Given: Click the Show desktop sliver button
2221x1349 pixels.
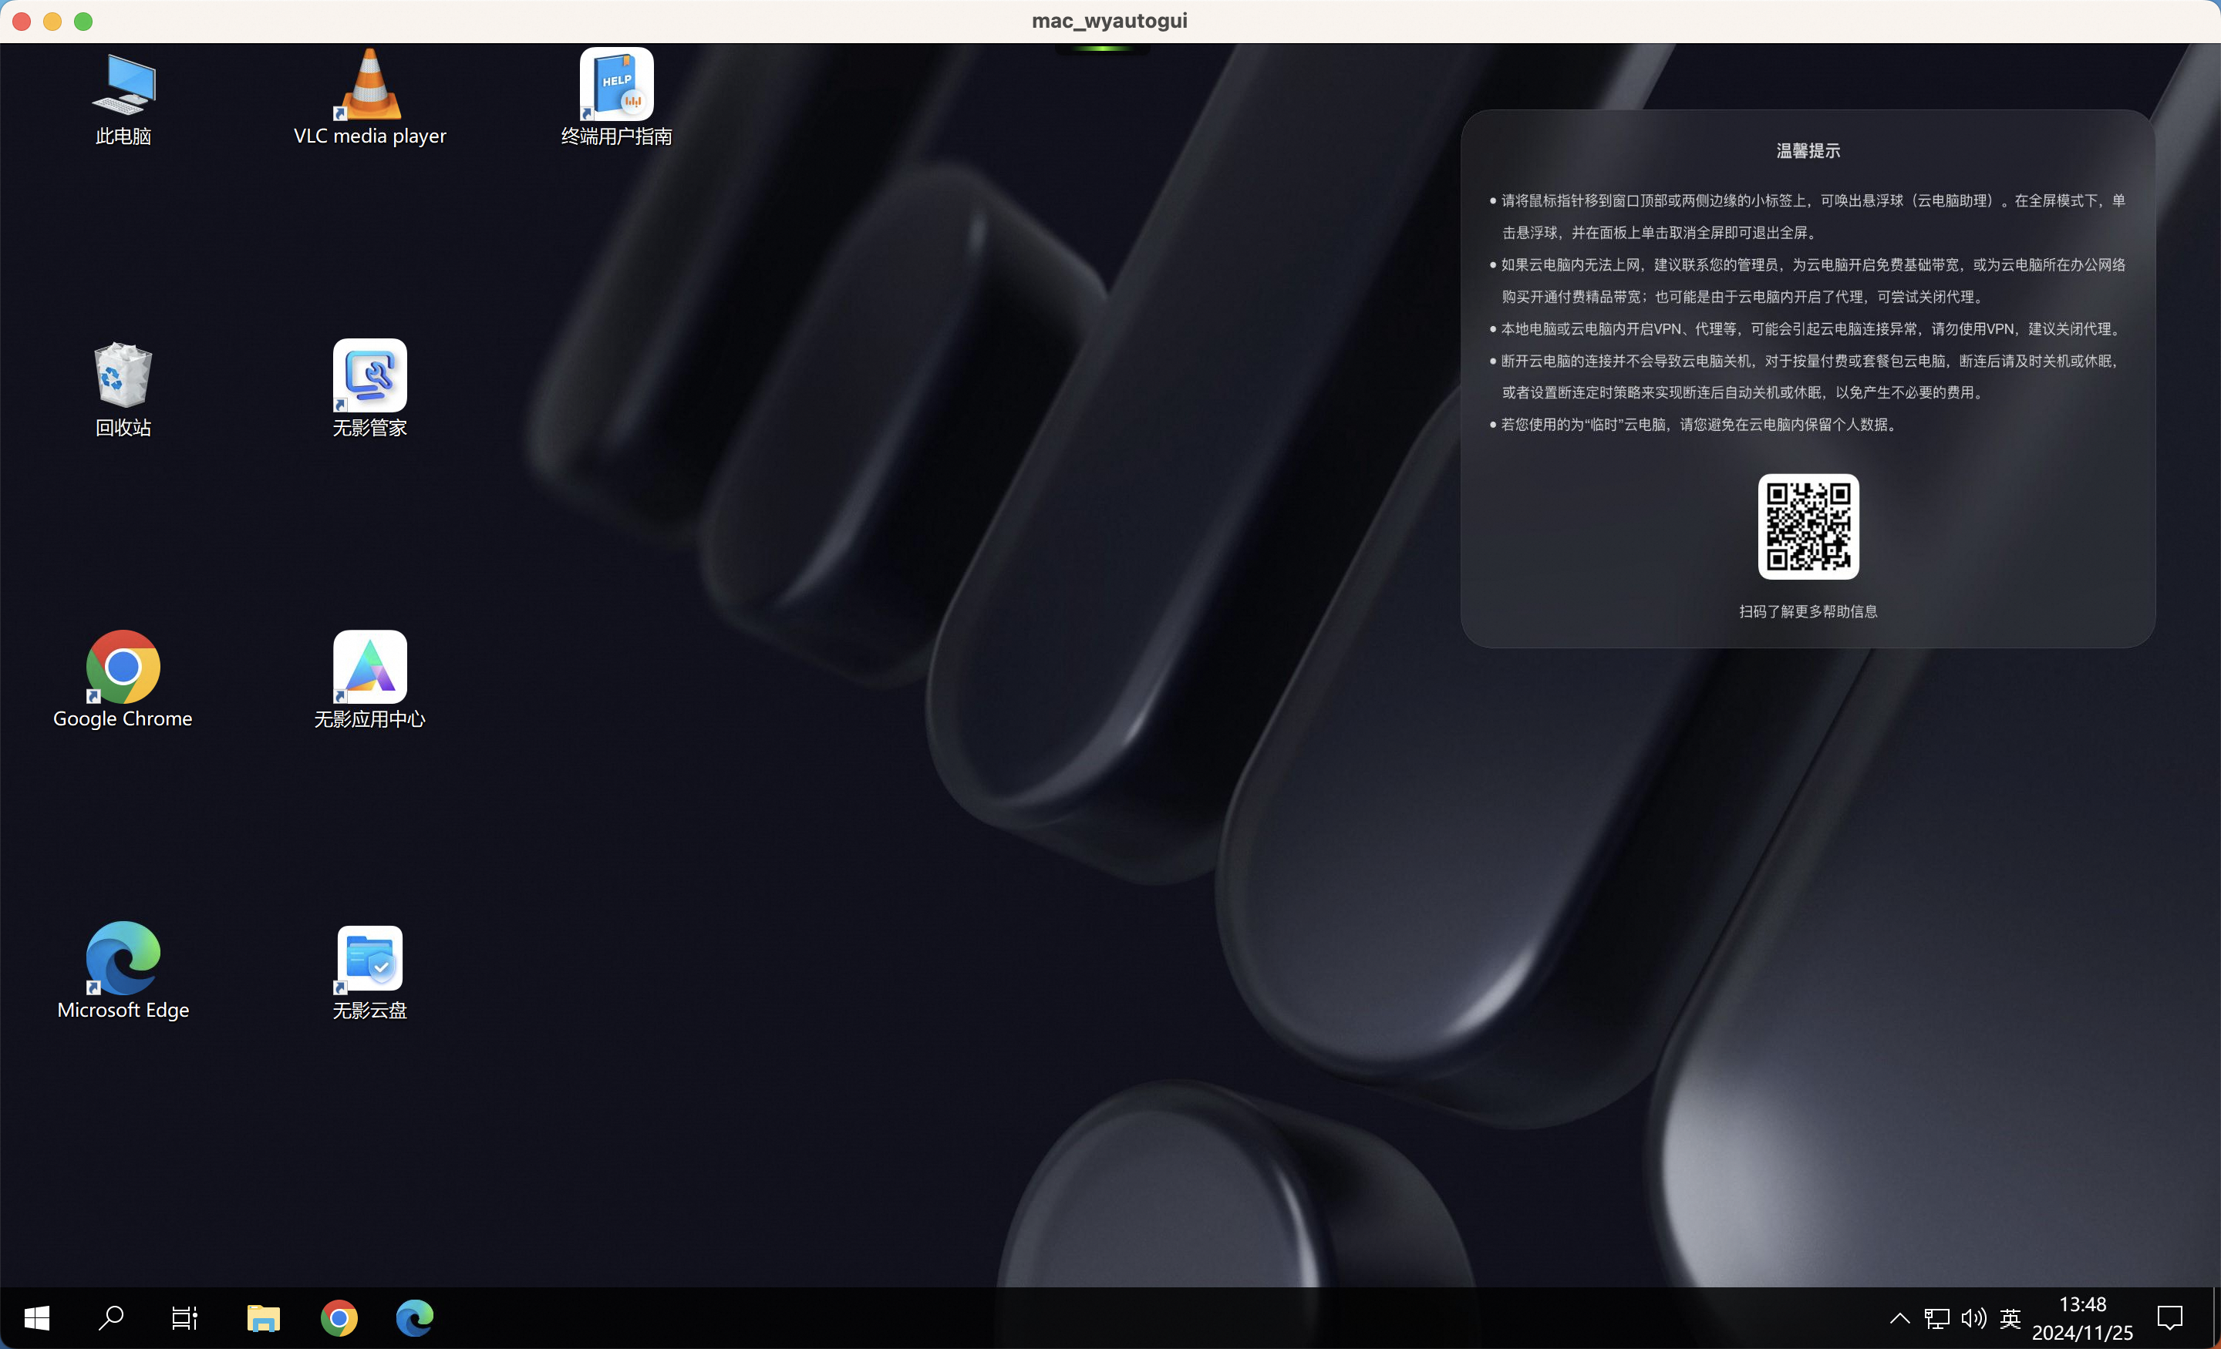Looking at the screenshot, I should 2215,1318.
